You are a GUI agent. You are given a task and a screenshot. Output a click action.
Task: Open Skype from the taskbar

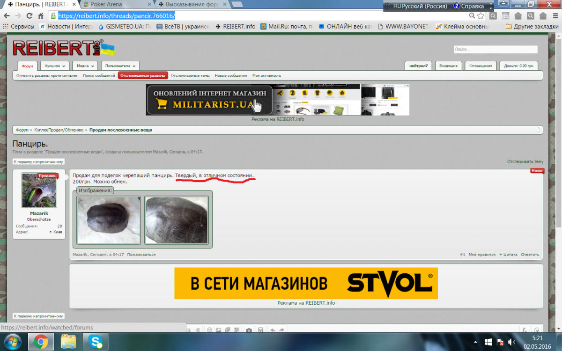point(96,342)
